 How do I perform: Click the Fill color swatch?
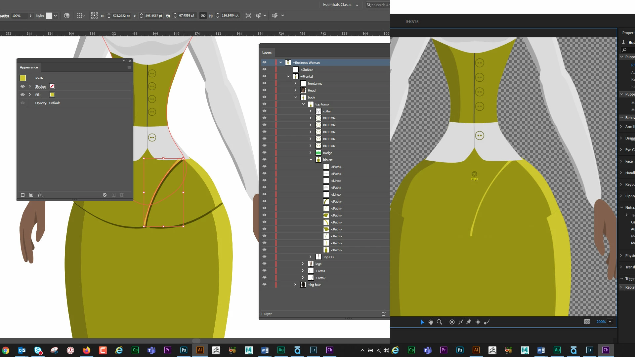click(52, 95)
